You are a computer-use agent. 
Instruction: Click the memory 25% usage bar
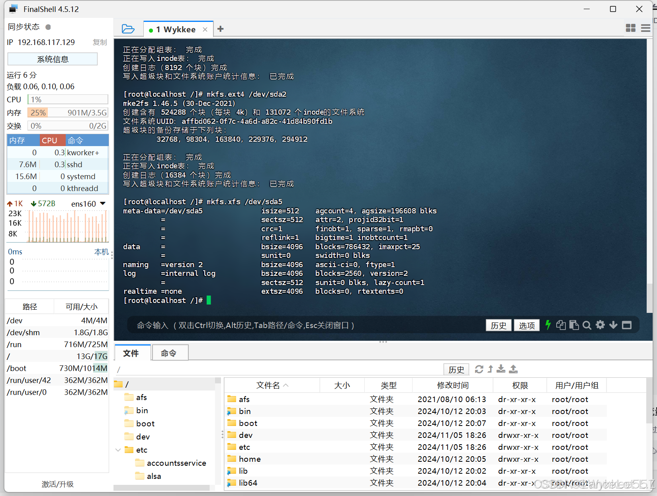click(x=68, y=113)
